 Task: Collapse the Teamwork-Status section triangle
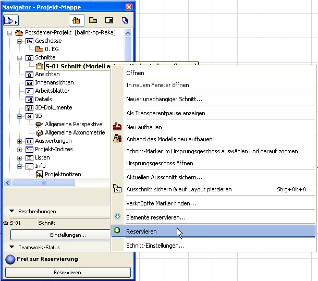coord(12,247)
